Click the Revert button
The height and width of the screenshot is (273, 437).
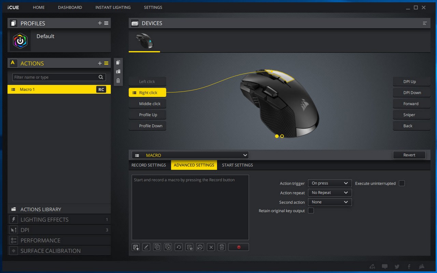click(409, 155)
